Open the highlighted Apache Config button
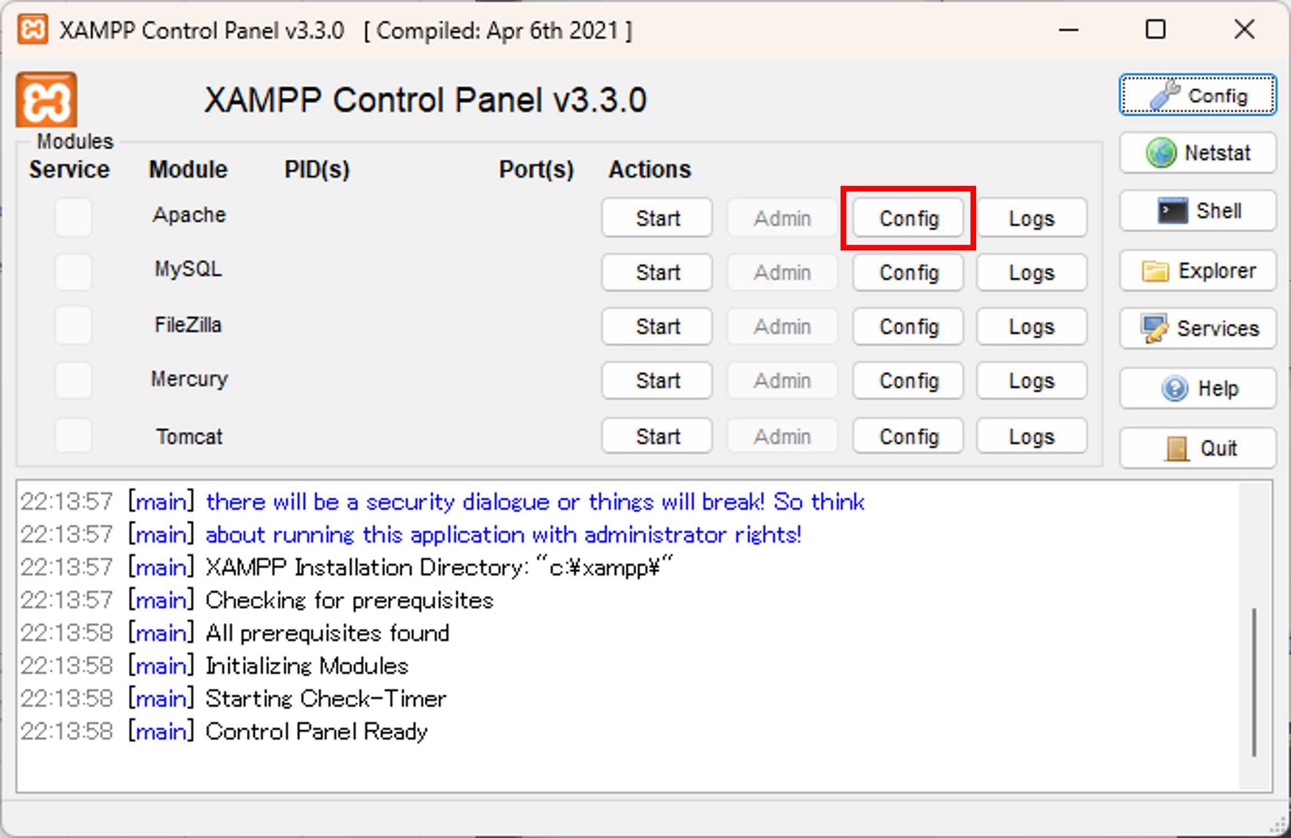The width and height of the screenshot is (1291, 838). pyautogui.click(x=908, y=218)
